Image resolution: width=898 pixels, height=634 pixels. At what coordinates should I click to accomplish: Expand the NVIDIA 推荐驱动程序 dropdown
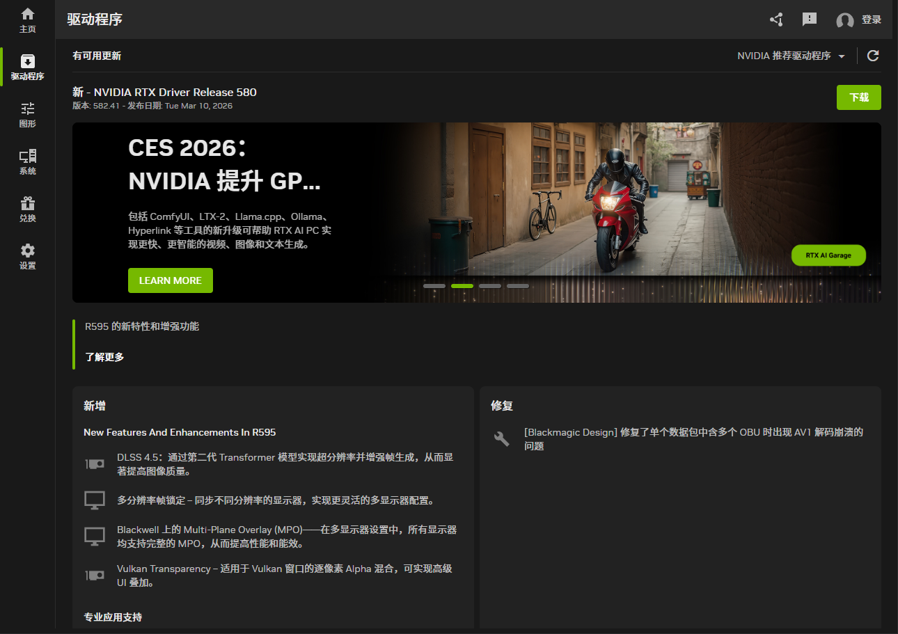tap(791, 56)
